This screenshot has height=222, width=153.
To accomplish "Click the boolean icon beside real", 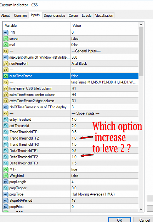I will (x=6, y=45).
